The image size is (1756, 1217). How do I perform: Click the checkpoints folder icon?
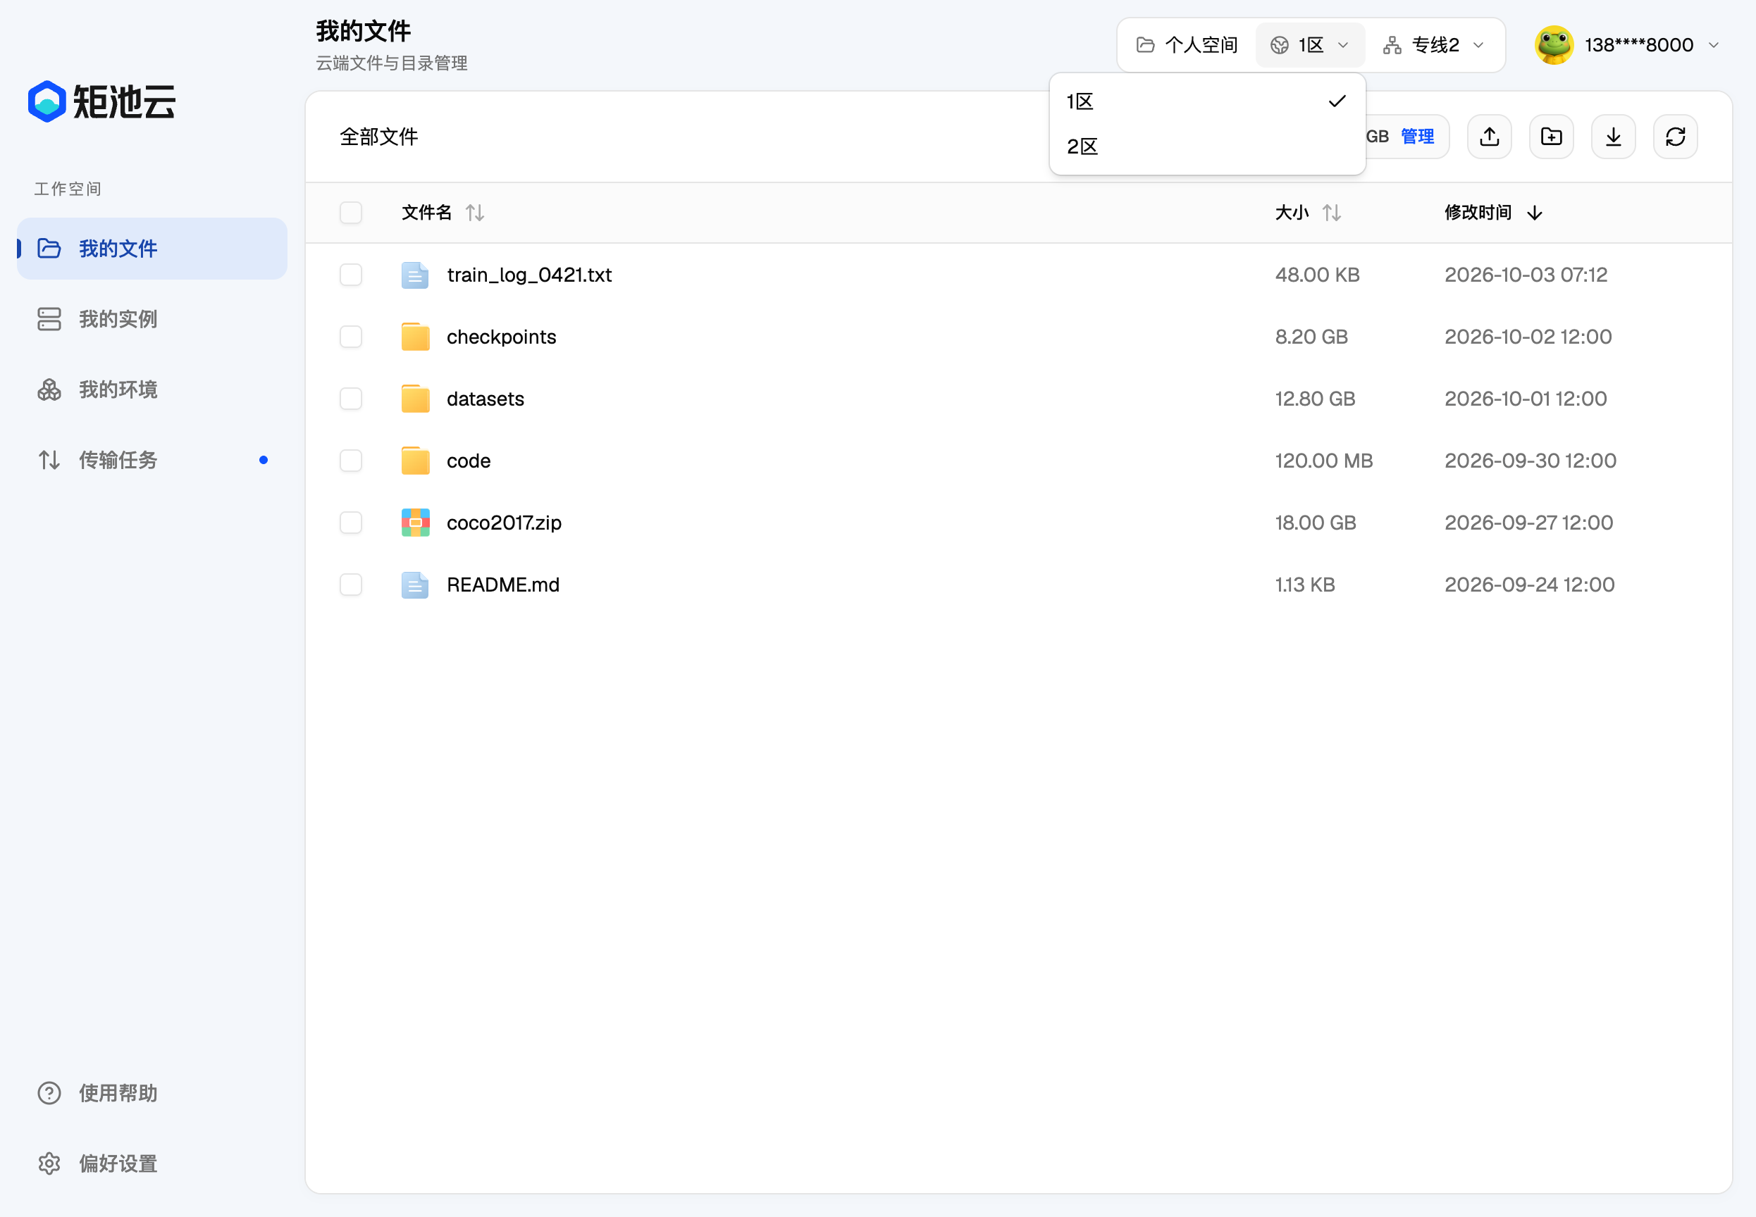tap(415, 336)
